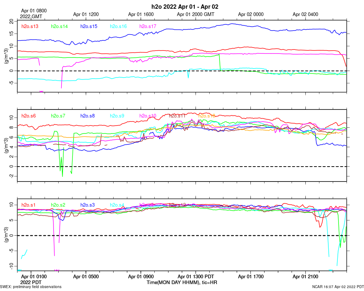This screenshot has height=291, width=364.
Task: Click the "Apr 01 2000 GMT" axis label
Action: [x=195, y=14]
